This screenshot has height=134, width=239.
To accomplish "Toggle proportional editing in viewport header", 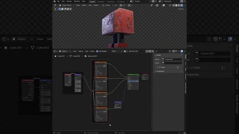I will 129,5.
